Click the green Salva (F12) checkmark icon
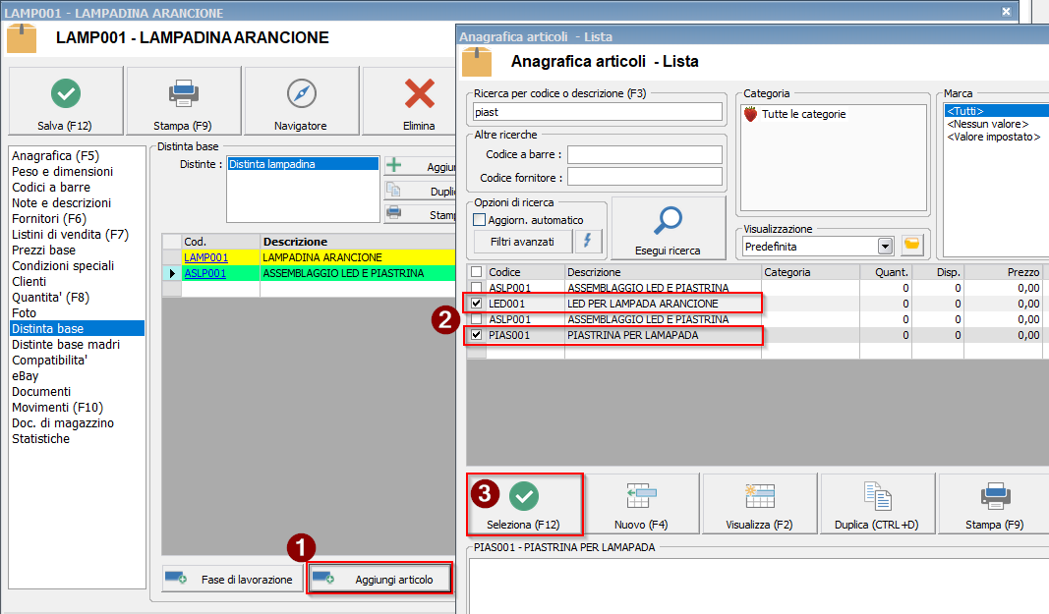This screenshot has width=1049, height=614. 66,94
